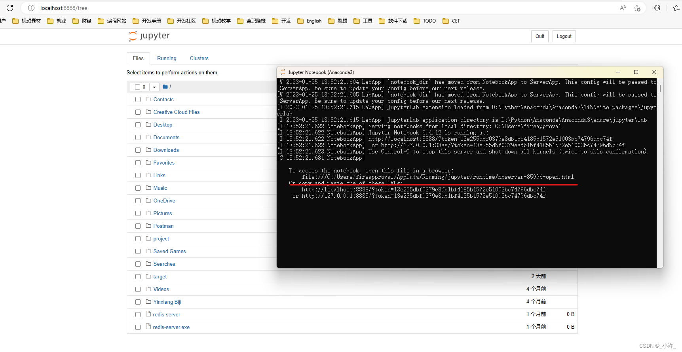Add this page to favorites star icon
682x352 pixels.
pyautogui.click(x=637, y=8)
